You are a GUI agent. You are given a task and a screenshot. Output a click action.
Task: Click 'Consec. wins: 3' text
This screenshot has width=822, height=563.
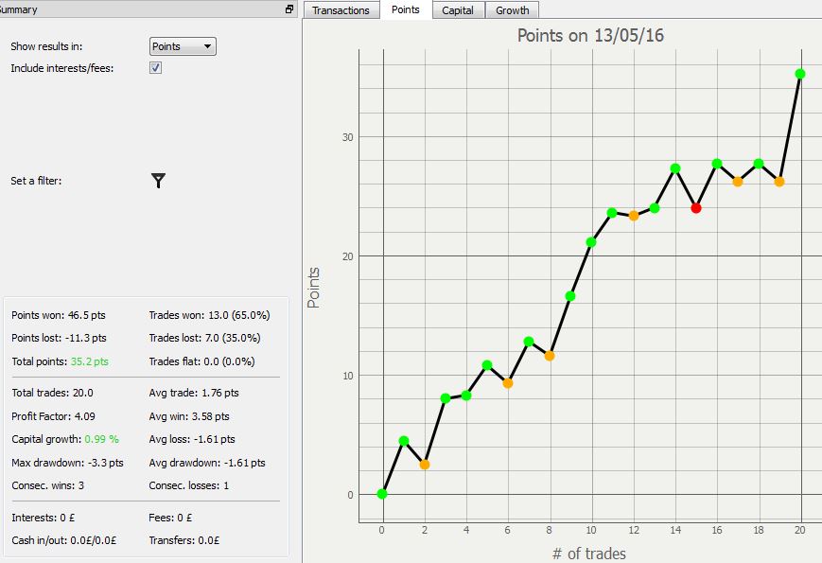[47, 485]
